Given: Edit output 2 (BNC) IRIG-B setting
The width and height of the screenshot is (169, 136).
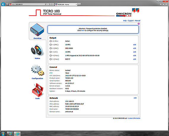Looking at the screenshot, I should [135, 48].
